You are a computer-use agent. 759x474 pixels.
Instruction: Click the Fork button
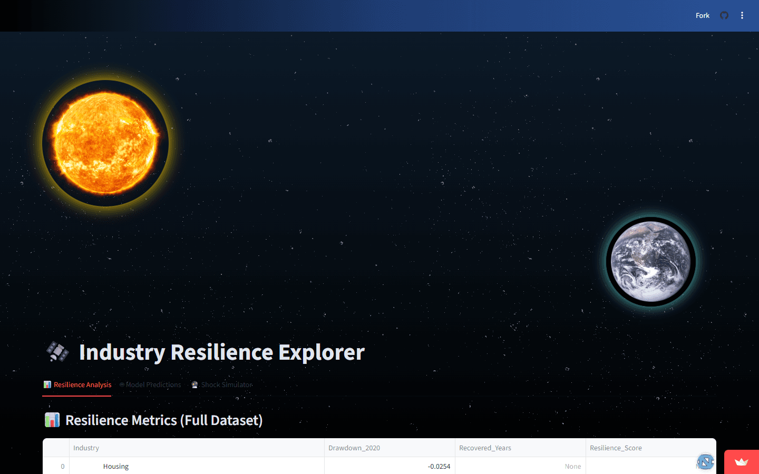point(703,15)
